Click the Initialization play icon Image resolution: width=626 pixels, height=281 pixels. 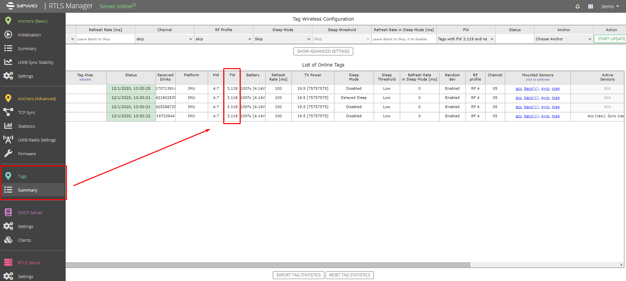click(8, 34)
